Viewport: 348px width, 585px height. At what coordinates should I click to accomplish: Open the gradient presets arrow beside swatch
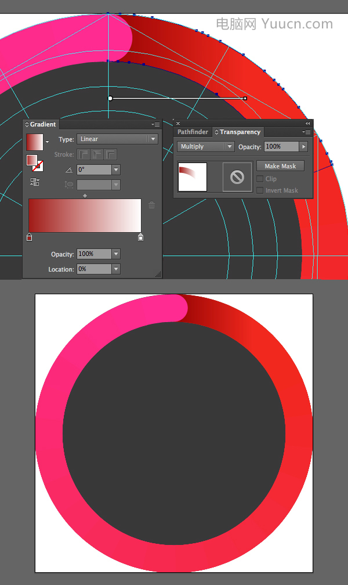tap(47, 142)
